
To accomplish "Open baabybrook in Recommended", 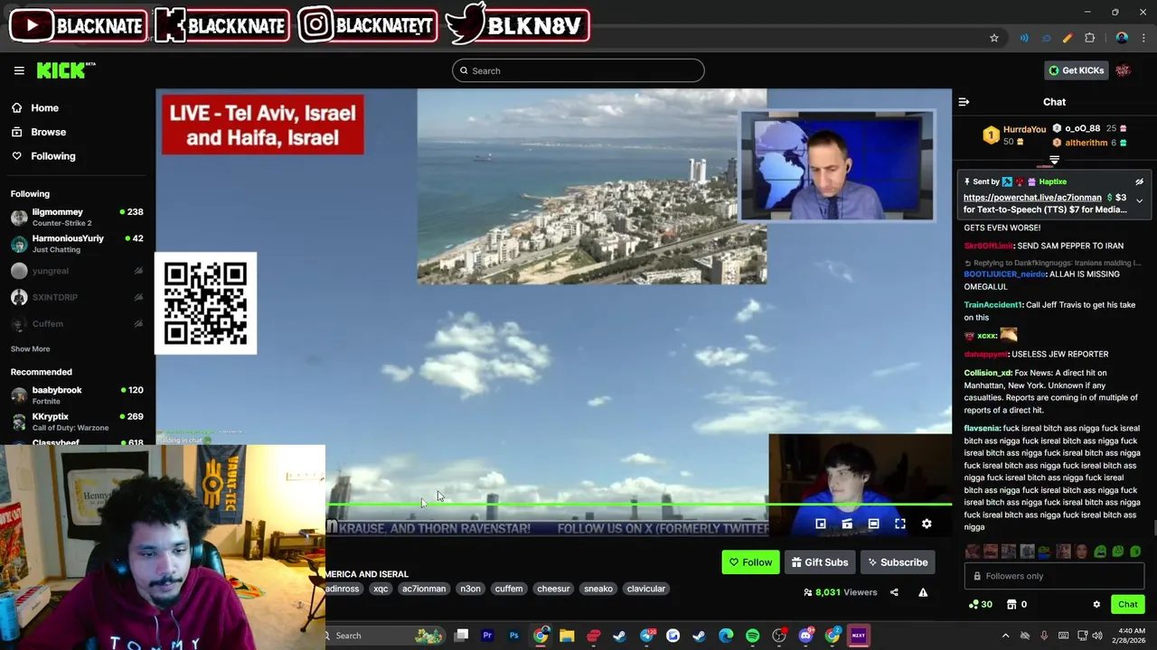I will (x=78, y=395).
